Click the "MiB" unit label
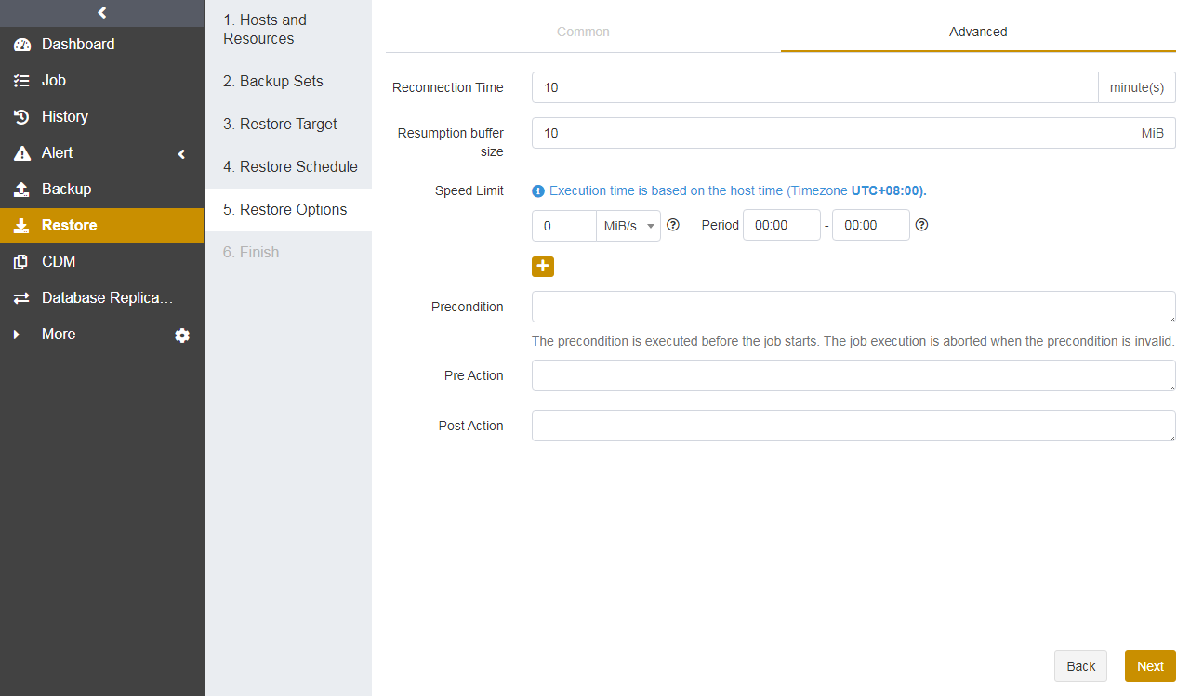 [x=1153, y=133]
